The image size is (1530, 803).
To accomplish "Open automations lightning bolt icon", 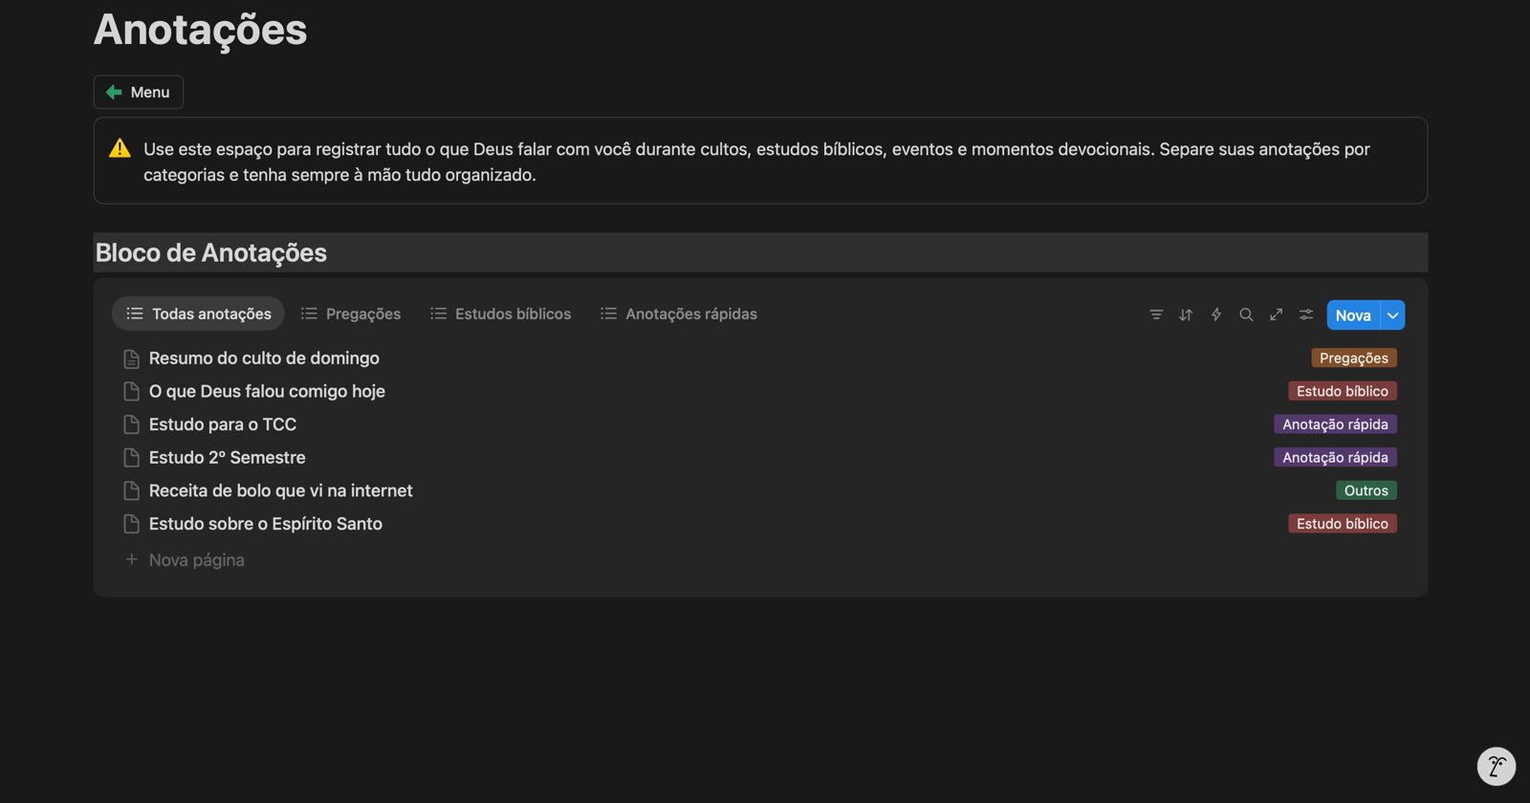I will (x=1216, y=315).
